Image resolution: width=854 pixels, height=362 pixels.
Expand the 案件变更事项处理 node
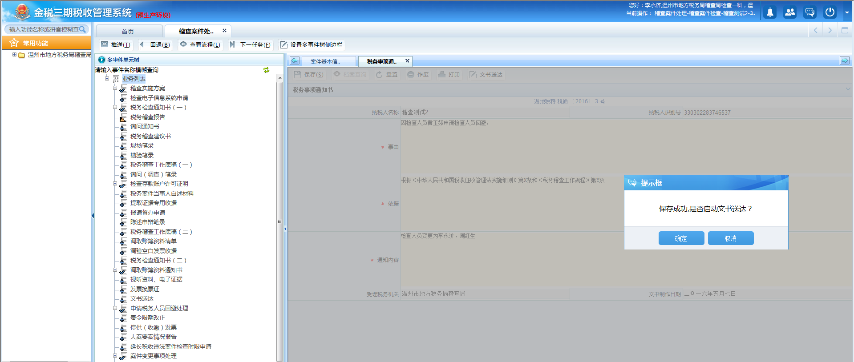click(x=115, y=356)
